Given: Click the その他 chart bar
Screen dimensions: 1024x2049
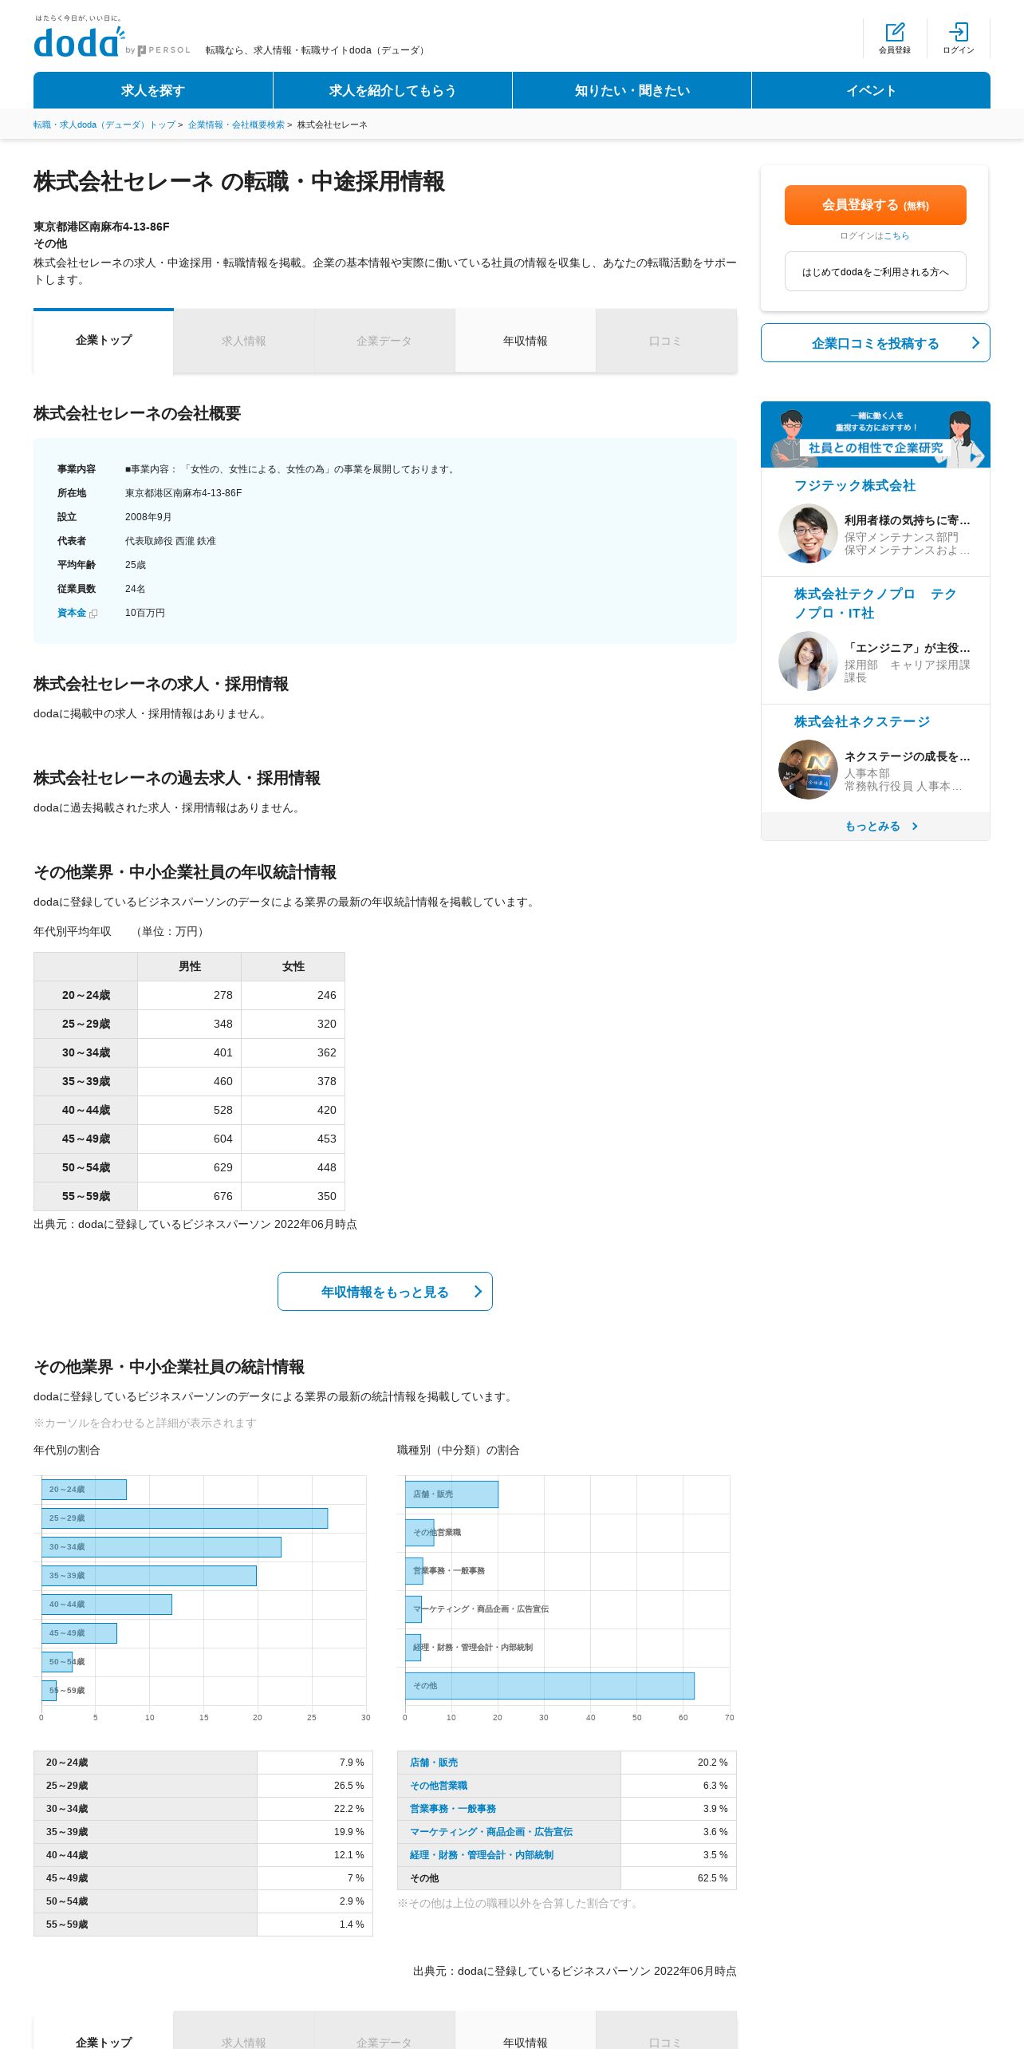Looking at the screenshot, I should click(x=549, y=1685).
